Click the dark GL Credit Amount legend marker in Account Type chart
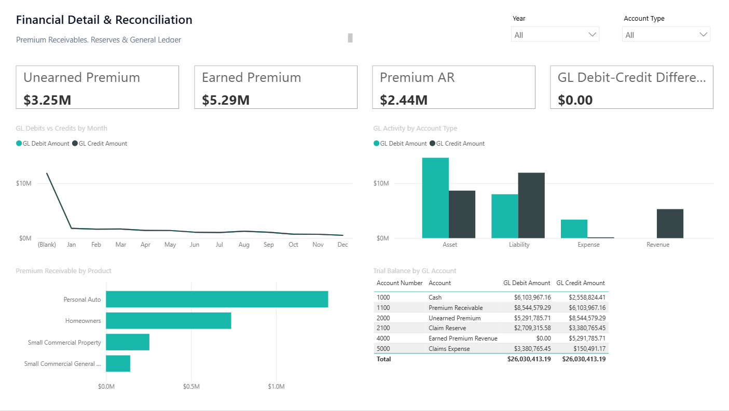 (x=432, y=144)
